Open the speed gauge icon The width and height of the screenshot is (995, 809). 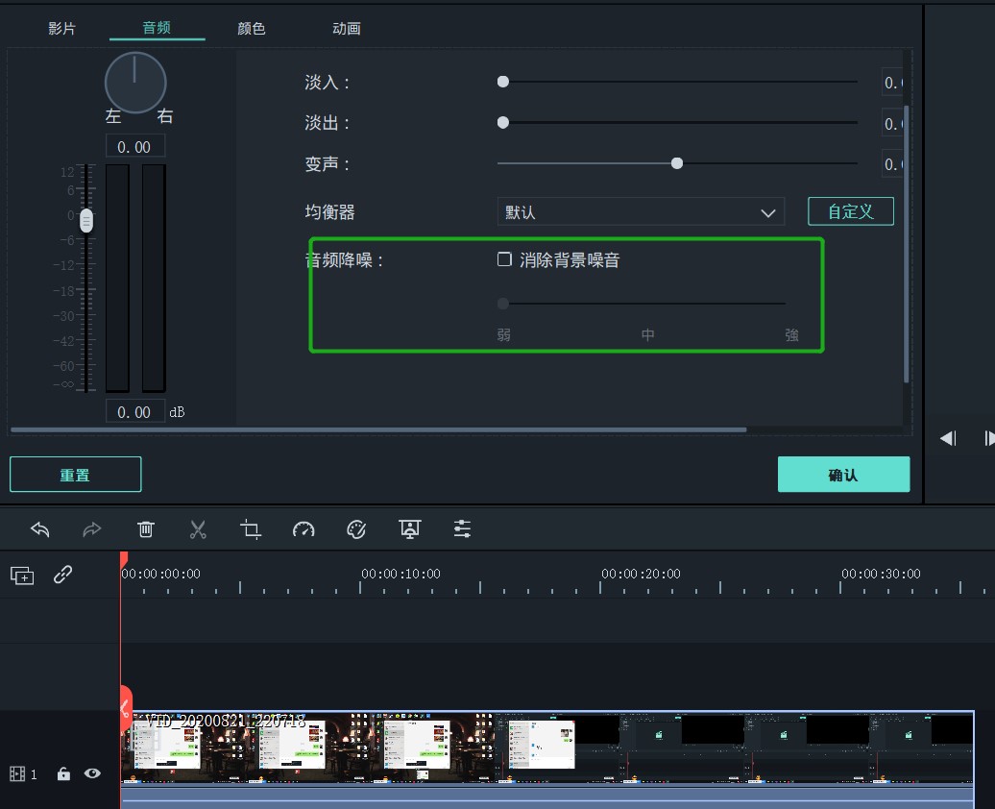click(303, 529)
